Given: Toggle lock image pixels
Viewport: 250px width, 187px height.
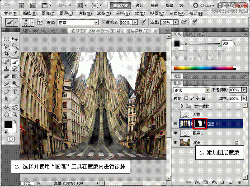Looking at the screenshot, I should [192, 98].
